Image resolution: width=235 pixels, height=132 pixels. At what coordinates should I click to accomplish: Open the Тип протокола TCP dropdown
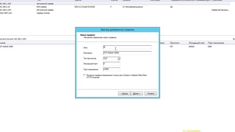coord(119,59)
